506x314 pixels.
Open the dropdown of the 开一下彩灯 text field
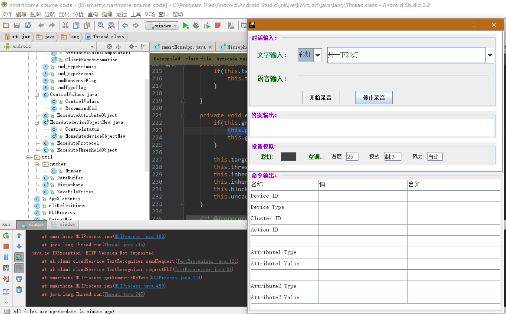[490, 55]
